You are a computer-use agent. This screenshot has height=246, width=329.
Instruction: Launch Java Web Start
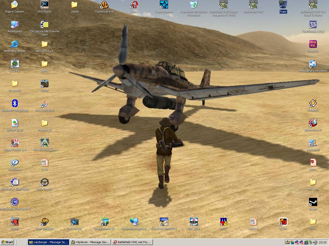pos(44,106)
